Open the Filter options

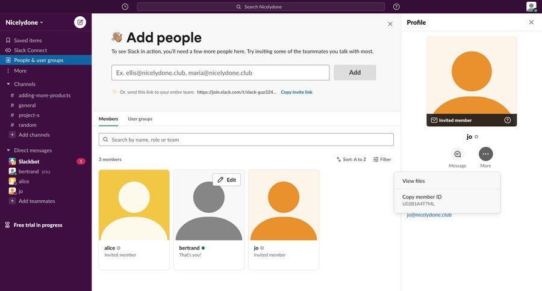382,159
